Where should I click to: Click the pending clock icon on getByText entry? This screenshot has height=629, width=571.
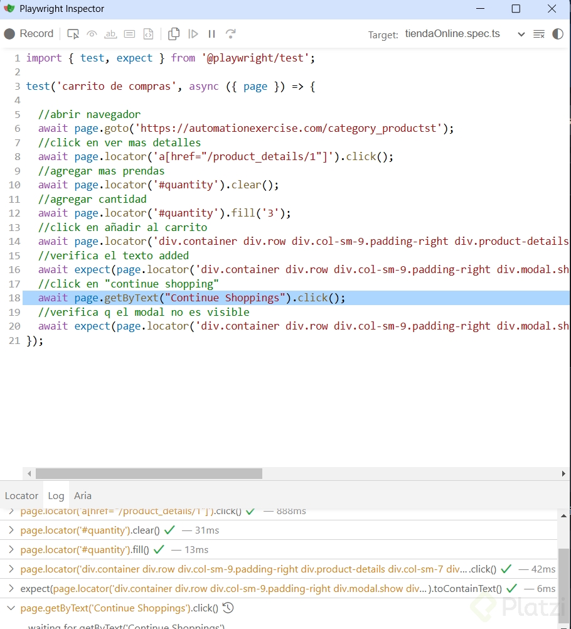[228, 608]
